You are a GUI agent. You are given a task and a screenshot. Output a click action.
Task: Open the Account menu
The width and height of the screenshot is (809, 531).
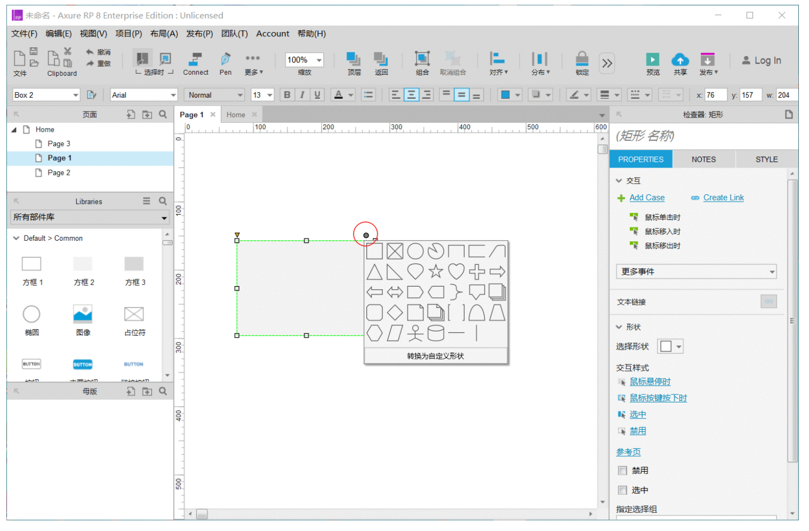273,34
